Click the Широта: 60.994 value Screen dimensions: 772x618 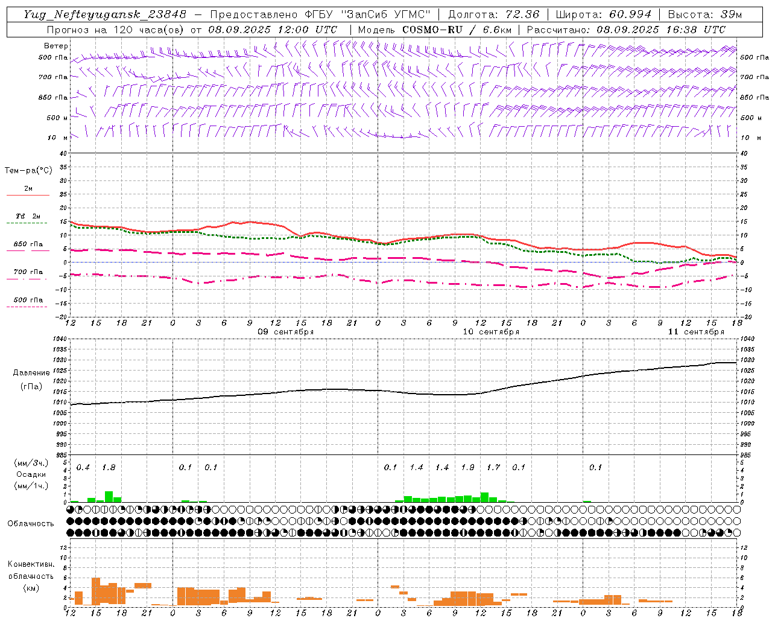[x=604, y=14]
